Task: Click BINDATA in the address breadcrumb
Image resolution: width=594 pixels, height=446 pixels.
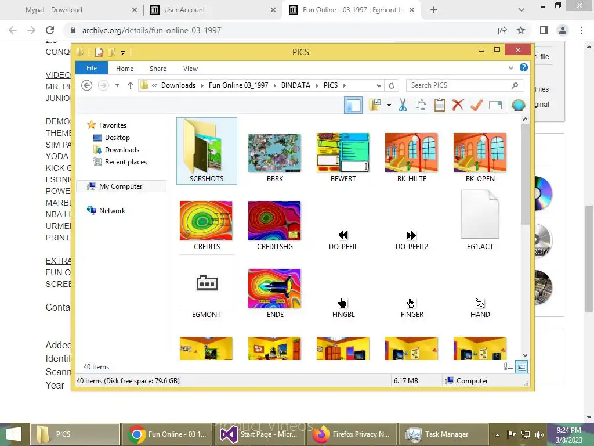Action: point(295,85)
